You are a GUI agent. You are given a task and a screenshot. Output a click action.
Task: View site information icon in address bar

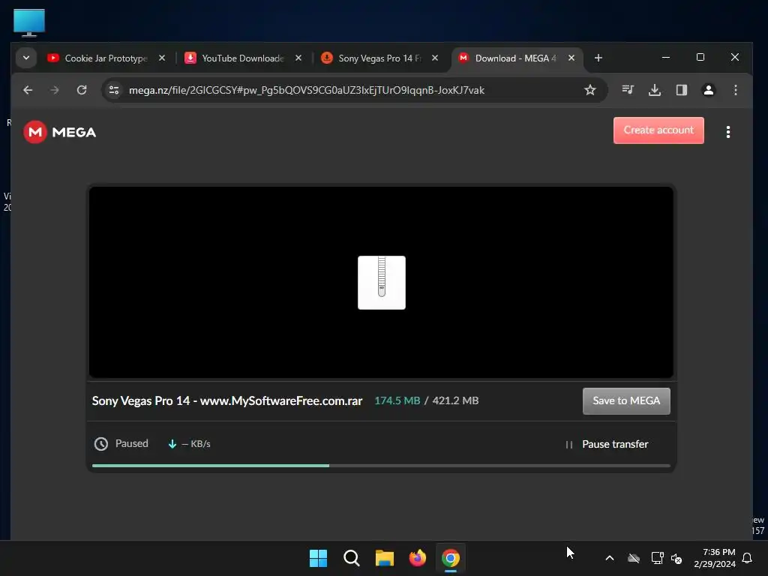114,90
